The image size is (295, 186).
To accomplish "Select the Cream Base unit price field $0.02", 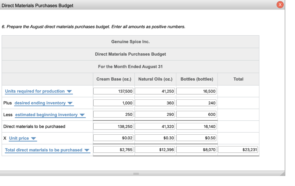I will tap(113, 138).
